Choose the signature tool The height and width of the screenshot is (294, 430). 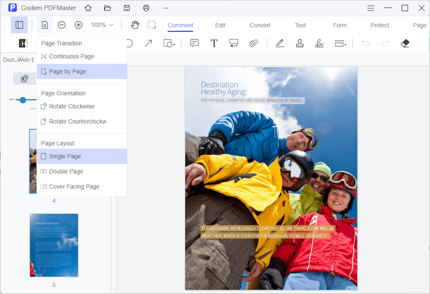coord(319,43)
